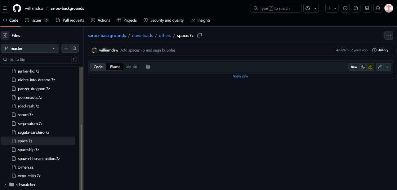
Task: Switch to the Blame view
Action: click(115, 67)
